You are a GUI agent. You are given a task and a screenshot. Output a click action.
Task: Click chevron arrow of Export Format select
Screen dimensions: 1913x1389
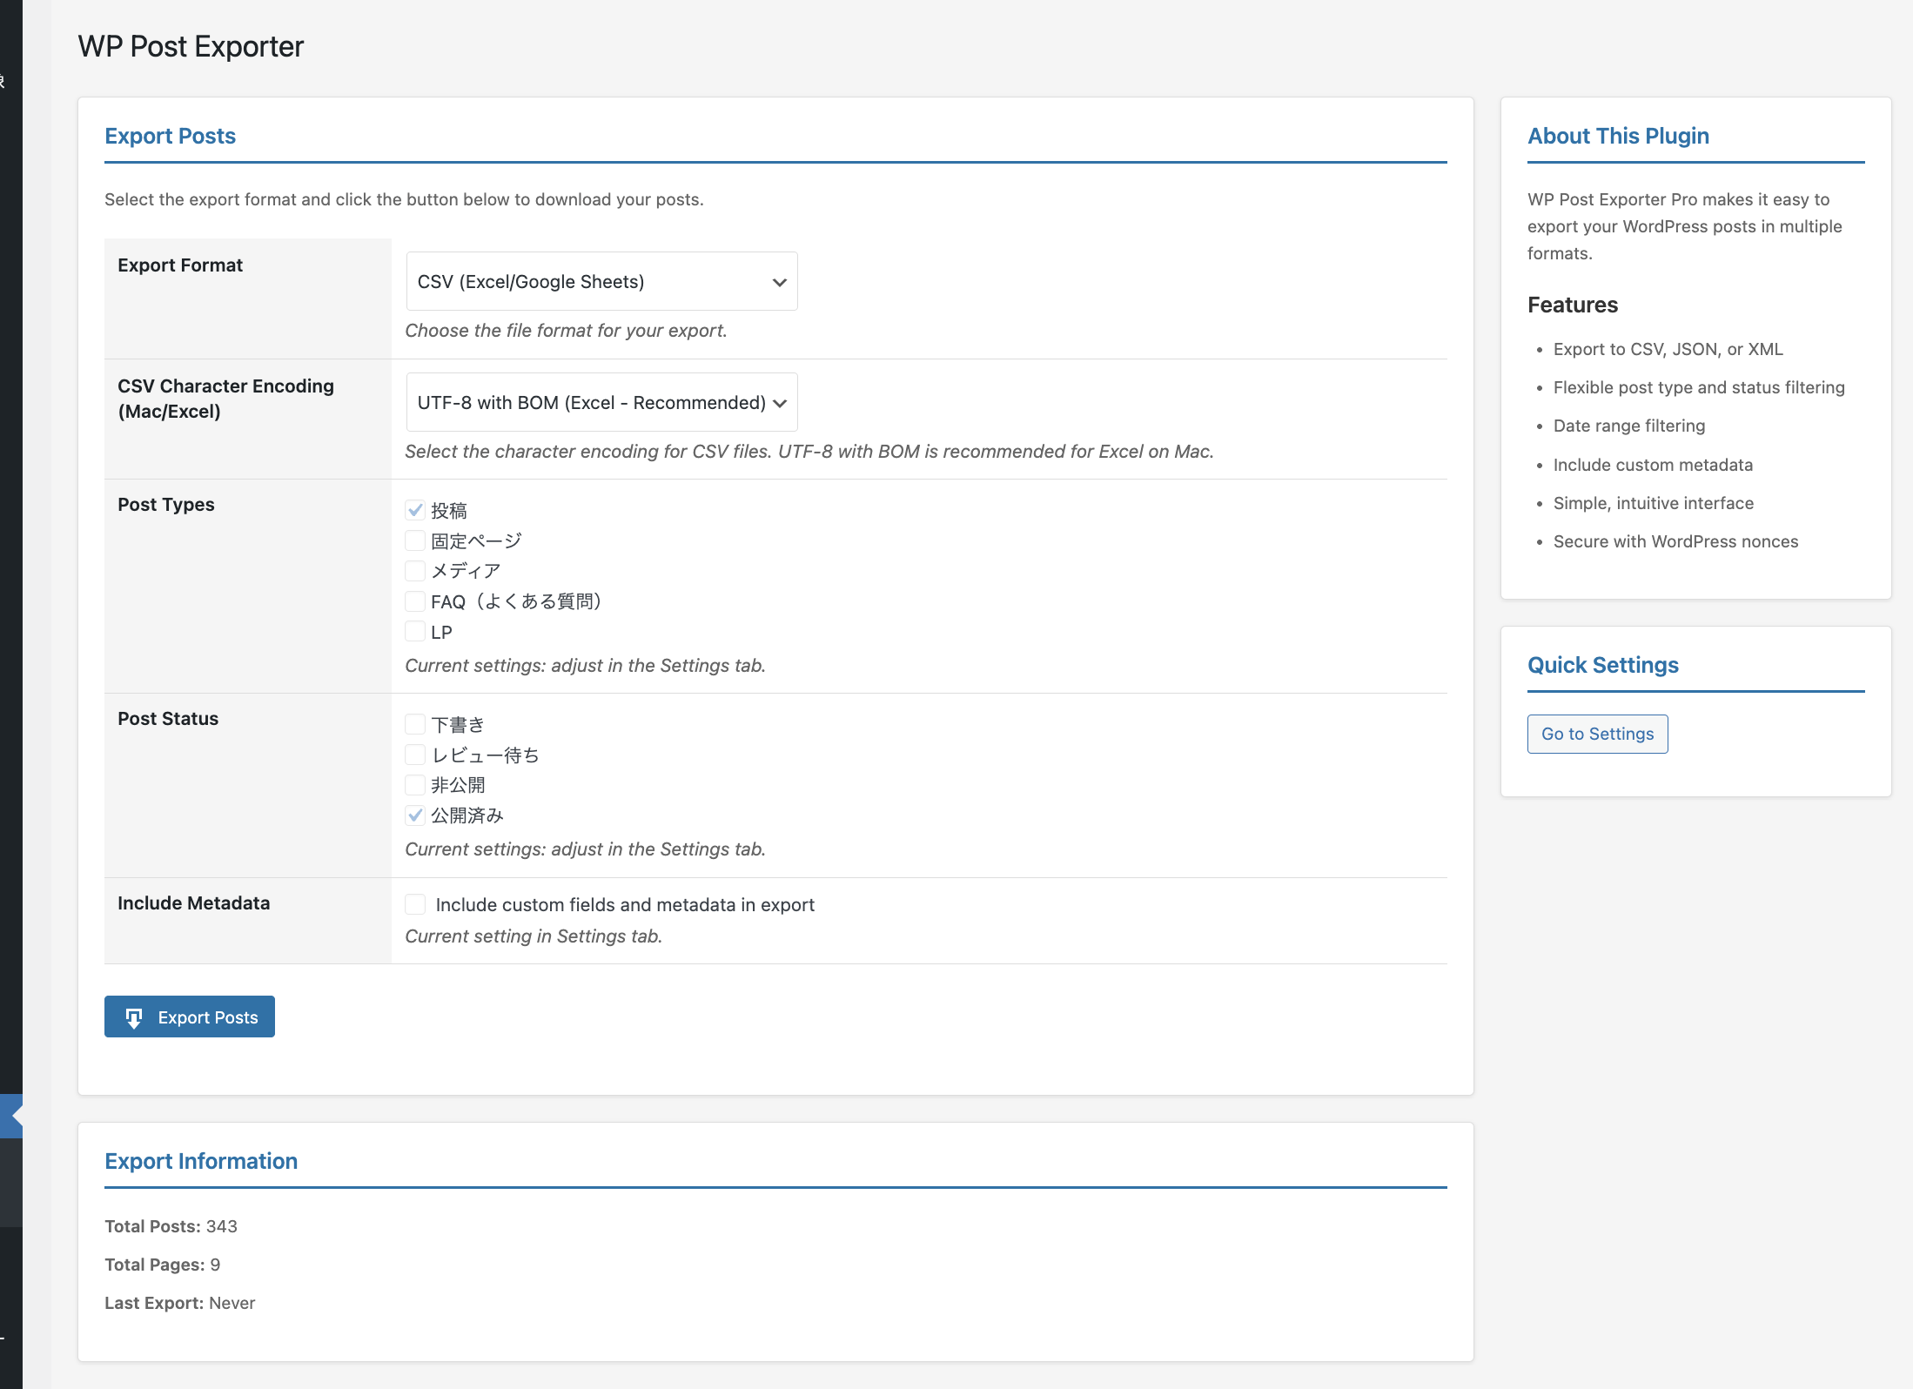779,282
